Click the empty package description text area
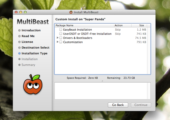Screen dimensions: 170x120 pos(102,91)
